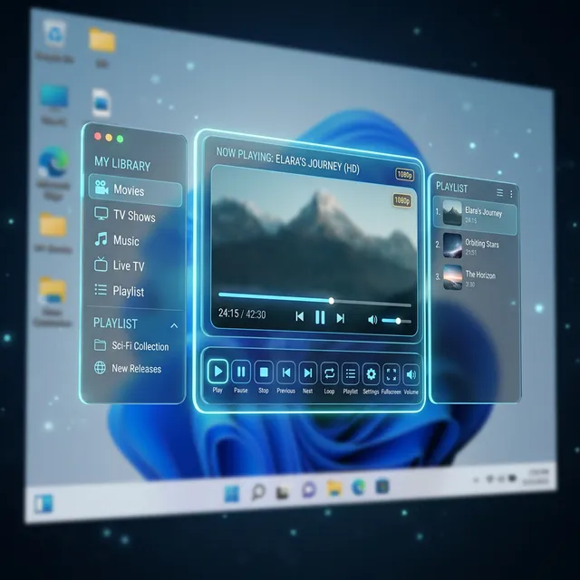Click the video progress bar handle
This screenshot has height=580, width=580.
coord(332,301)
